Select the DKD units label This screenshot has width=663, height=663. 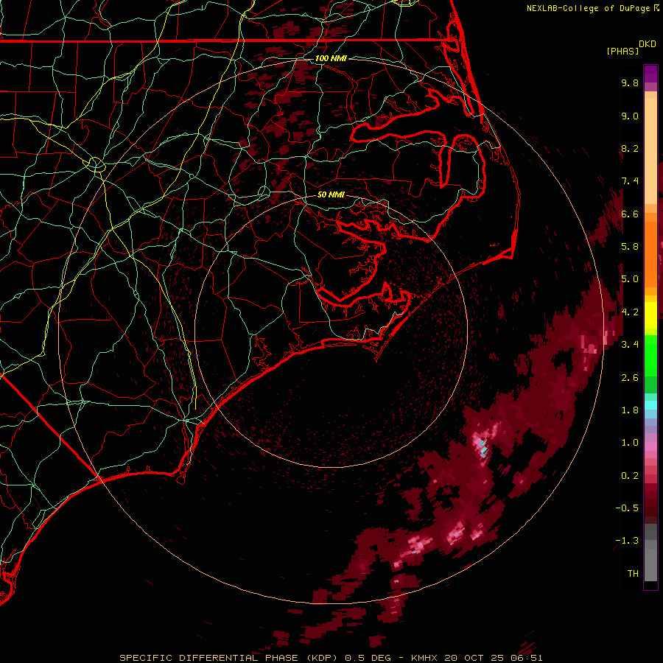pos(648,44)
